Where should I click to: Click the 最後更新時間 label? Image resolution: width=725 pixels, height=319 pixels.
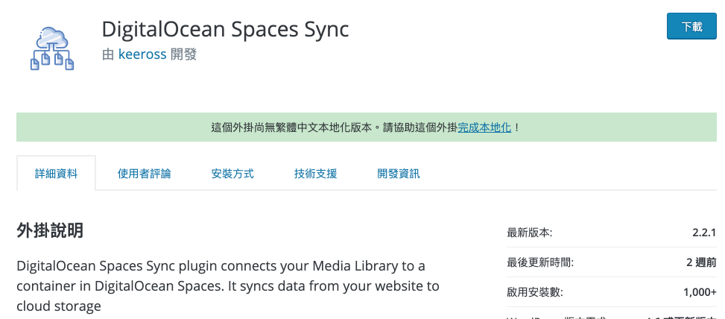click(540, 262)
